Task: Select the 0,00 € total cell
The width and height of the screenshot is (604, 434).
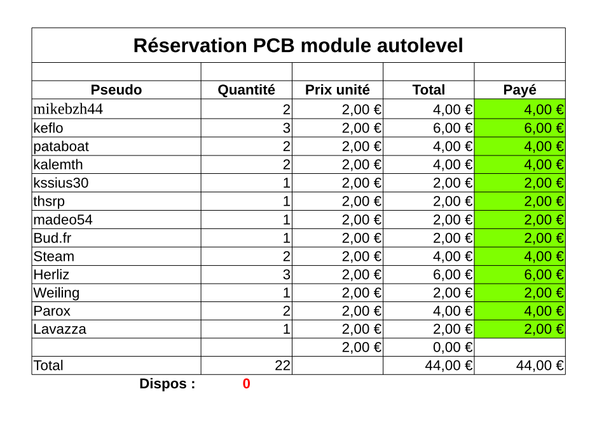Action: point(429,347)
